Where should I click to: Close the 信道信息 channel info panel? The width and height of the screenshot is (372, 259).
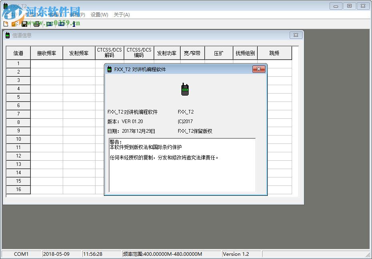(296, 35)
